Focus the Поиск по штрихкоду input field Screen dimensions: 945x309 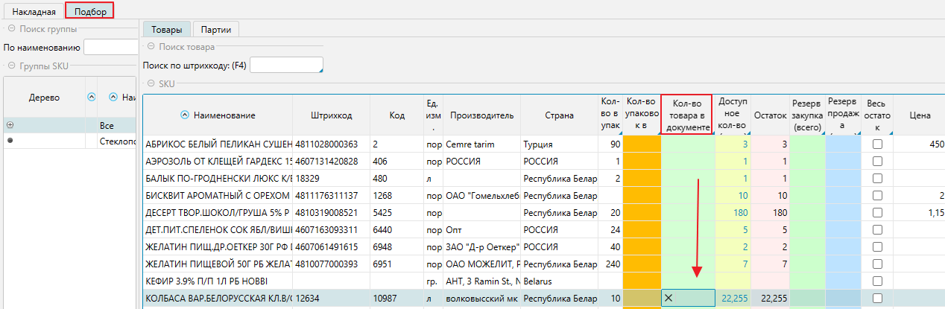point(286,66)
